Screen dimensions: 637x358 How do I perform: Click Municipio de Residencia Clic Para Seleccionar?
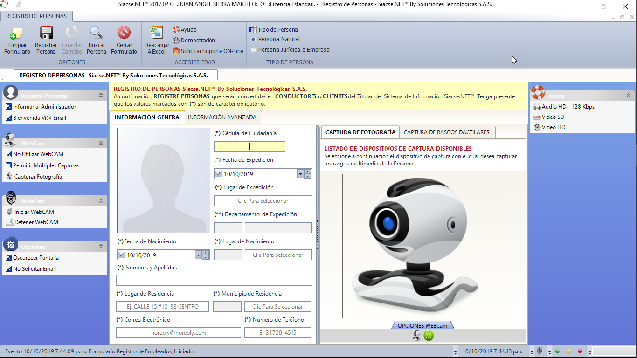(x=277, y=307)
